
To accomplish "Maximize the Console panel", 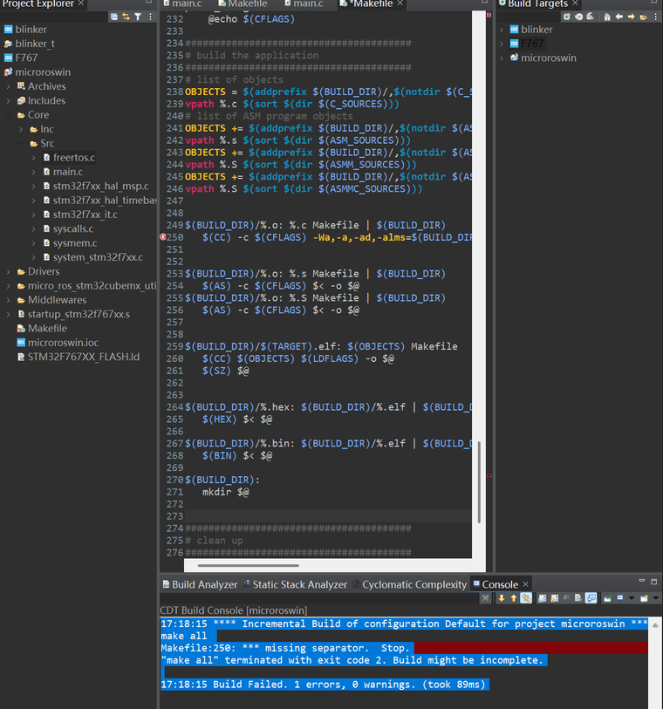I will pyautogui.click(x=654, y=581).
